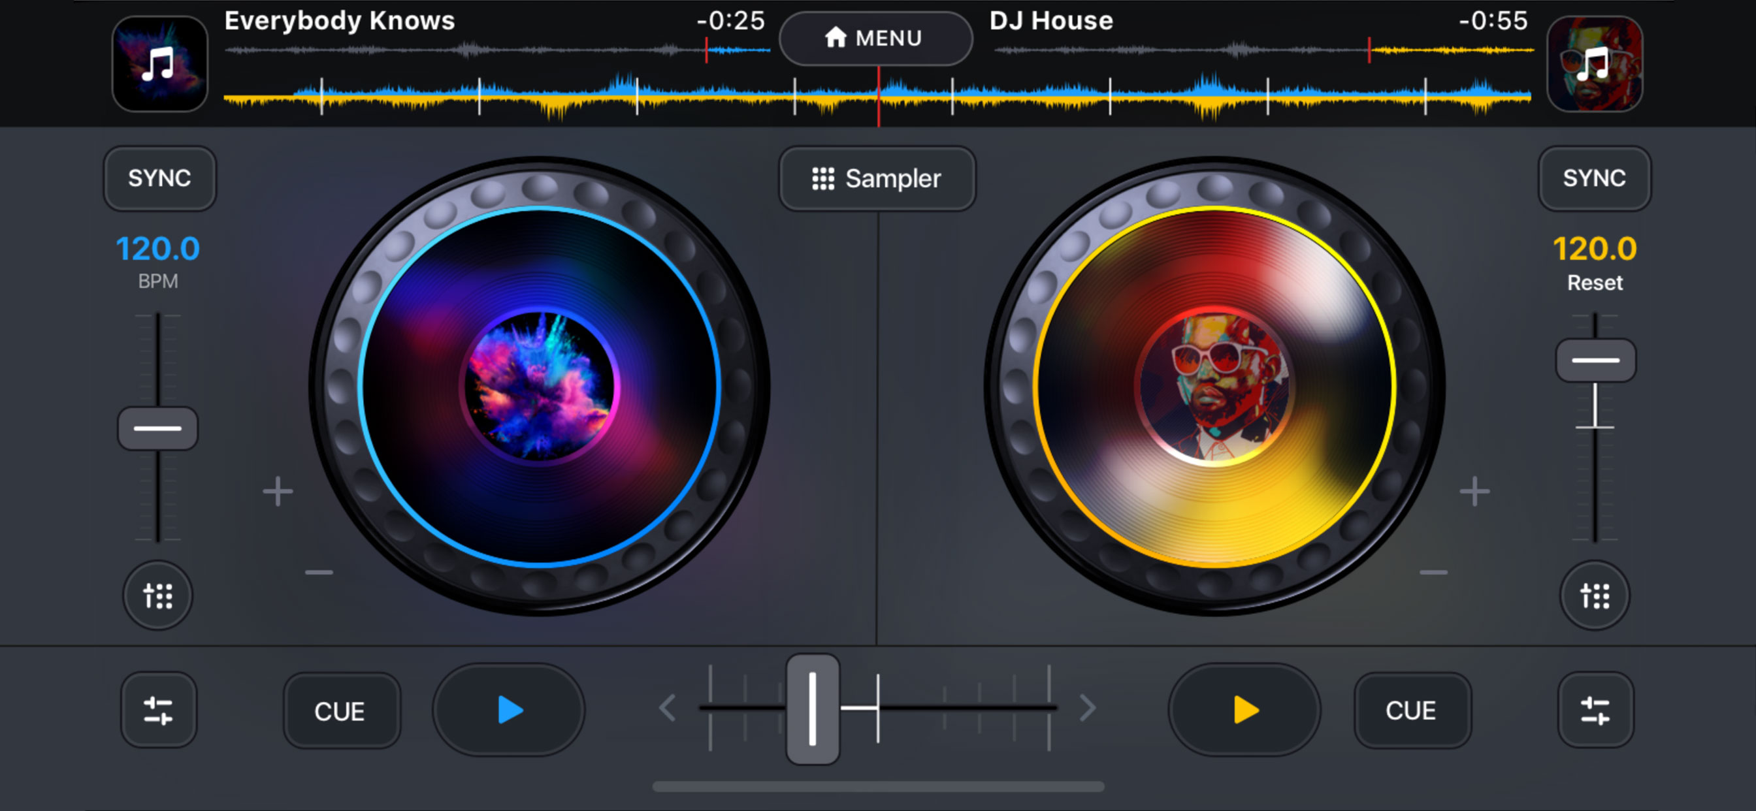Open right deck EQ mixer sliders icon
The width and height of the screenshot is (1756, 811).
1595,710
